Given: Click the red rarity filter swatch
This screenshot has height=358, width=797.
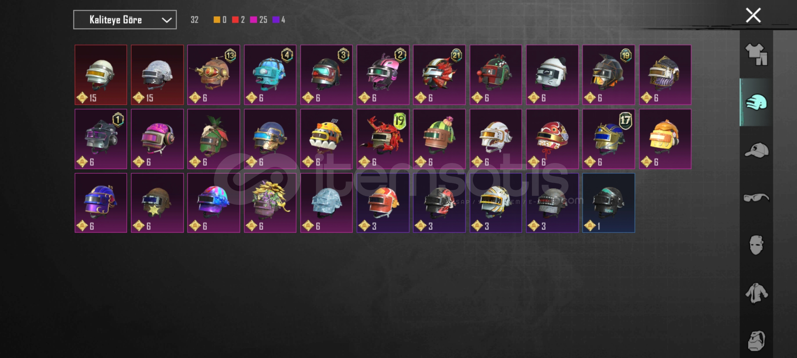Looking at the screenshot, I should [235, 20].
